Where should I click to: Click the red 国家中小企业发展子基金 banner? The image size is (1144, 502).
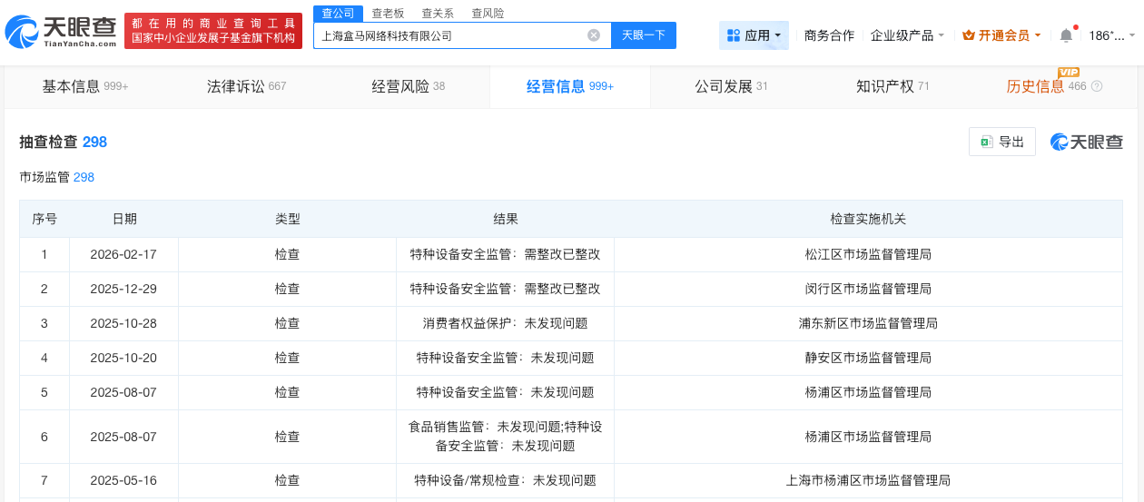point(213,31)
